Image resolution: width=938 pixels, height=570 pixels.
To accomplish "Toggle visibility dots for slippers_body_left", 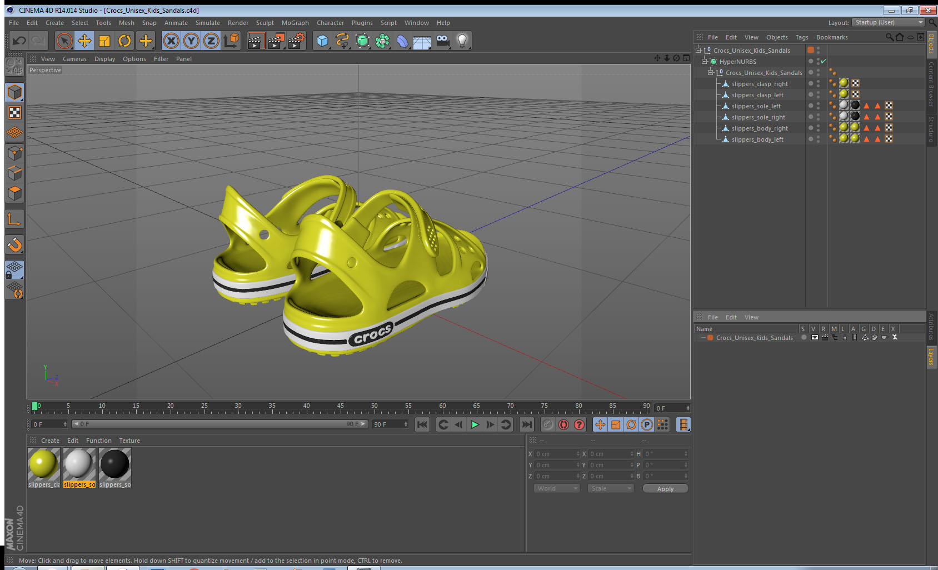I will [x=818, y=139].
